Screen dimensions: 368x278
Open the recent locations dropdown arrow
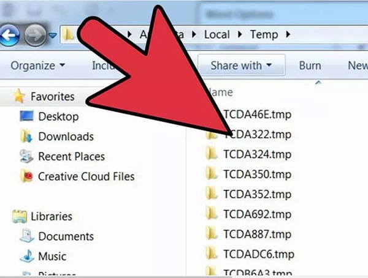[x=53, y=36]
